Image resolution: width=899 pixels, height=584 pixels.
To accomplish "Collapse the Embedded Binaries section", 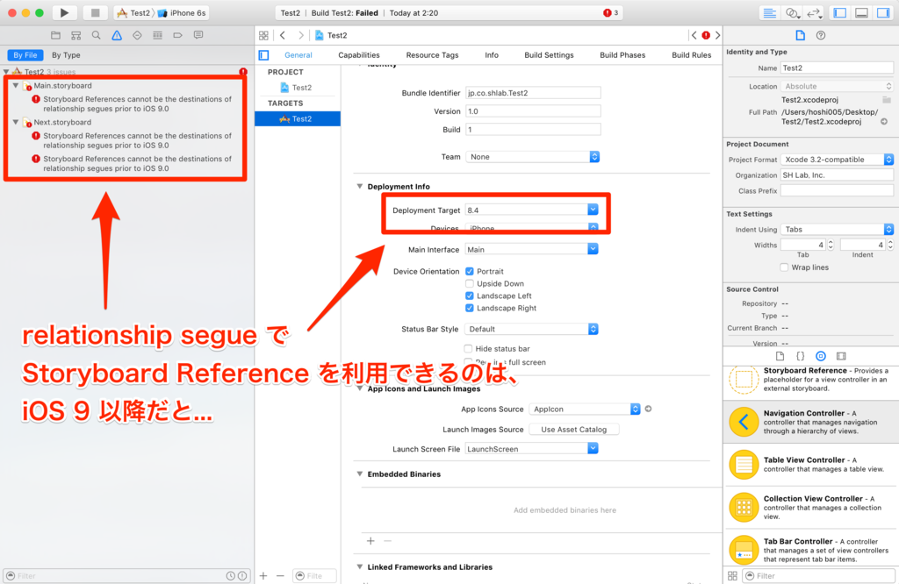I will pyautogui.click(x=359, y=474).
